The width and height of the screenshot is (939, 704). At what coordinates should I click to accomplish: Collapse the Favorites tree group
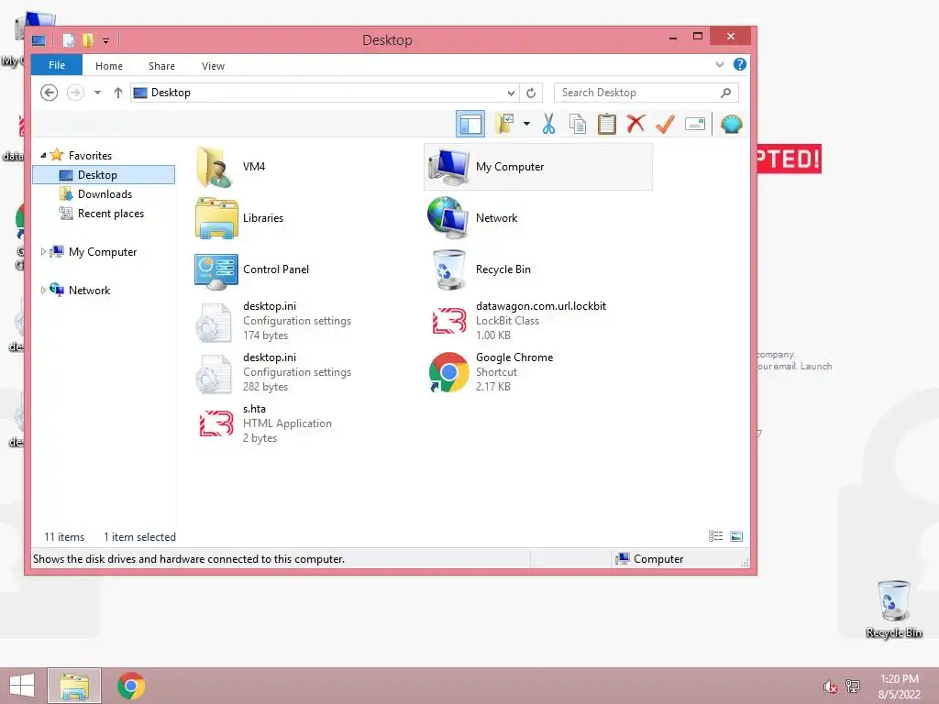point(43,155)
